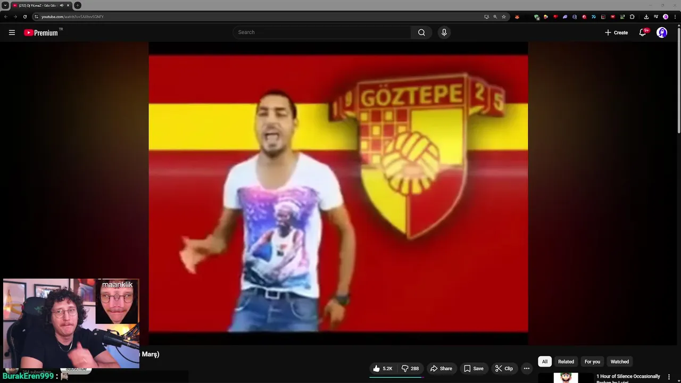Viewport: 681px width, 383px height.
Task: Click the video player area
Action: (338, 194)
